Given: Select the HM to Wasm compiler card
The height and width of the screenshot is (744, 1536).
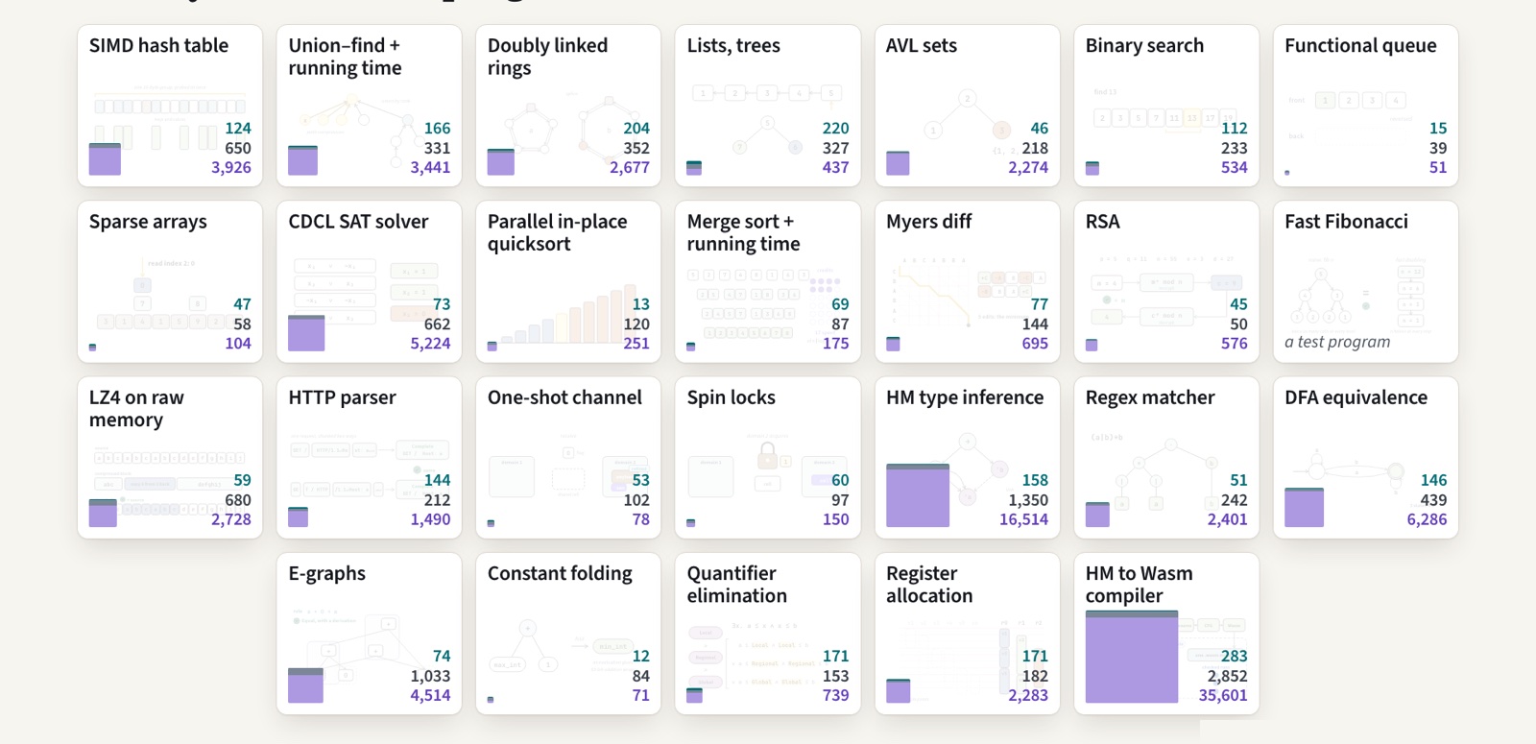Looking at the screenshot, I should click(1166, 634).
